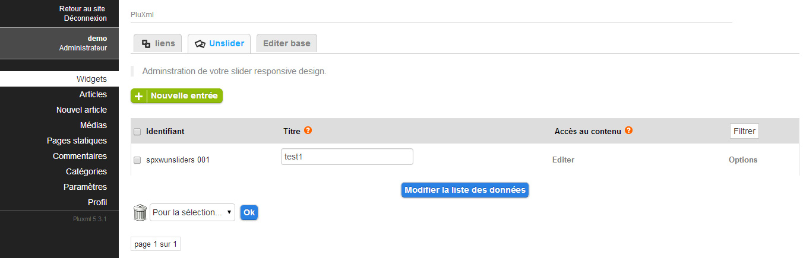This screenshot has width=803, height=258.
Task: Click Modifier la liste des données button
Action: coord(465,190)
